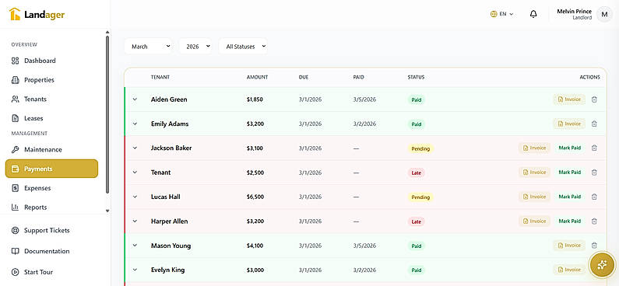Click the AMOUNT column header
The height and width of the screenshot is (286, 619).
click(x=258, y=77)
